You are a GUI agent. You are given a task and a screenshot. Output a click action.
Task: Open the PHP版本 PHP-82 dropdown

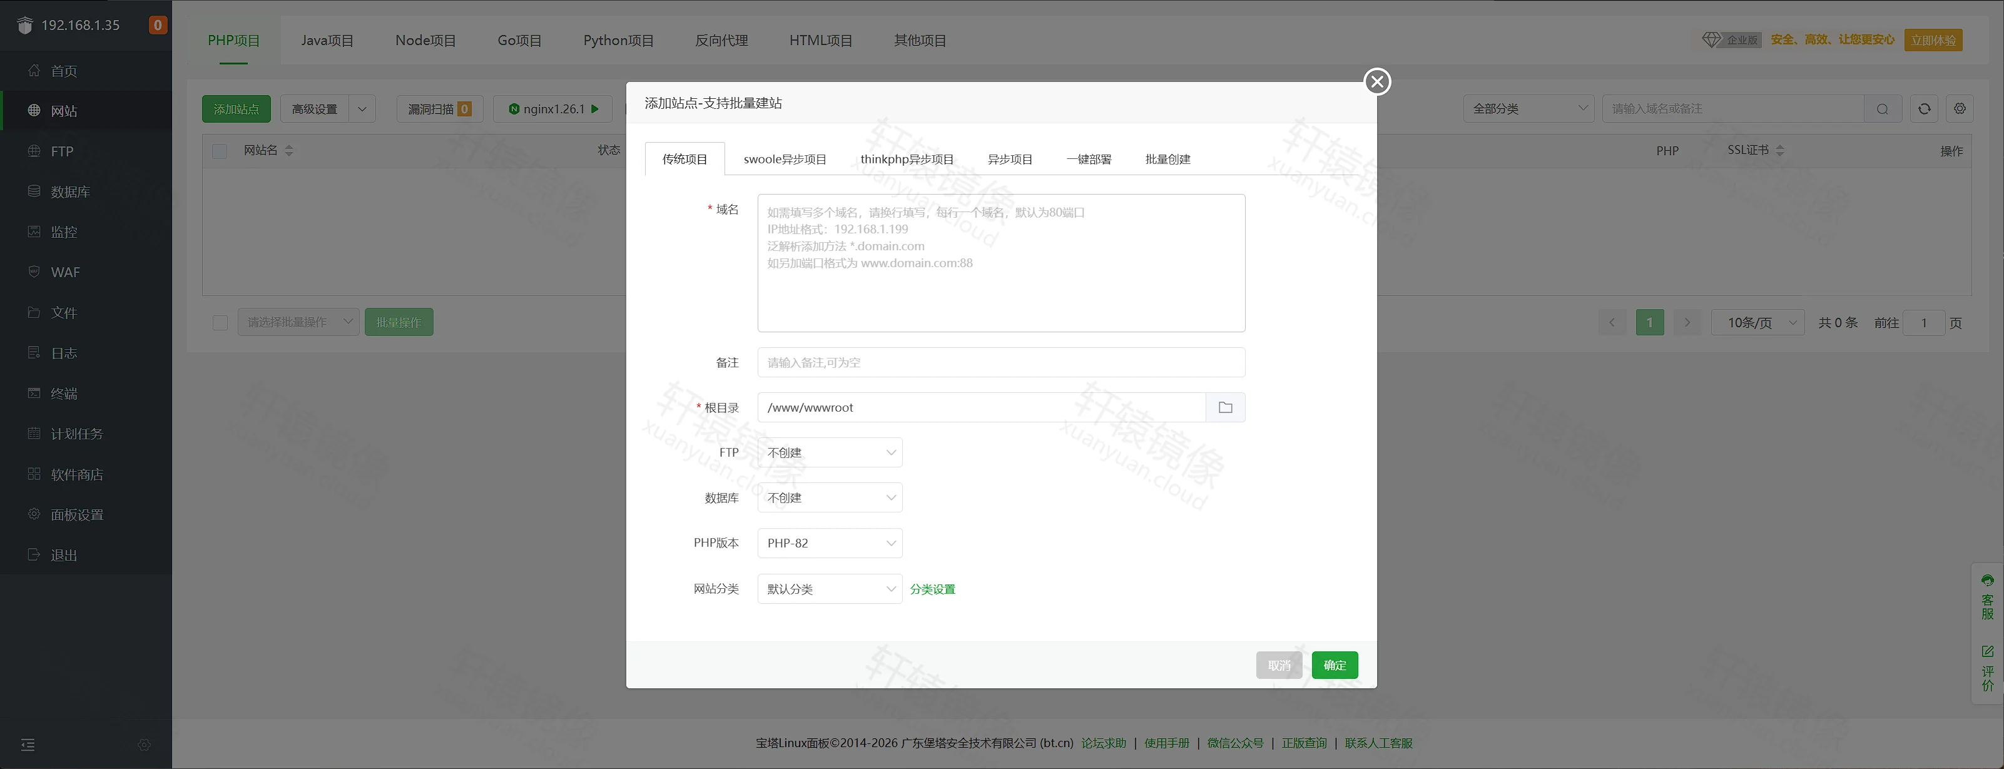tap(830, 543)
